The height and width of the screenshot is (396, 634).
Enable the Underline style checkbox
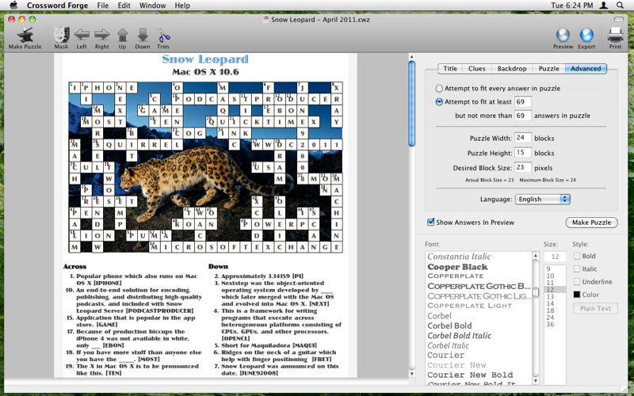click(577, 282)
